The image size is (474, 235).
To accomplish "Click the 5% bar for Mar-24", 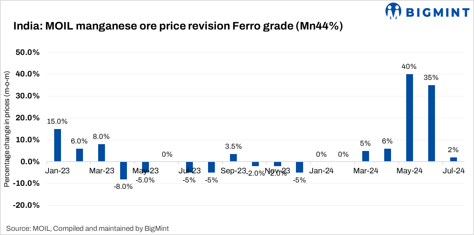I will 366,156.
